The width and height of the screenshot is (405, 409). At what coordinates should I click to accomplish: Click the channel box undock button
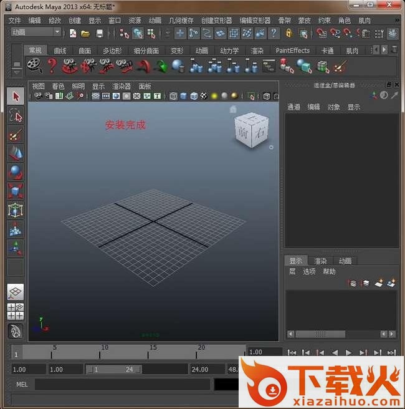coord(389,85)
